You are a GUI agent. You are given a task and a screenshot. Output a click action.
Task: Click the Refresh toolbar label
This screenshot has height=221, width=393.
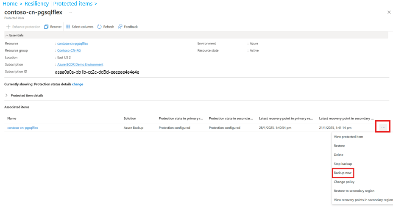click(x=109, y=27)
